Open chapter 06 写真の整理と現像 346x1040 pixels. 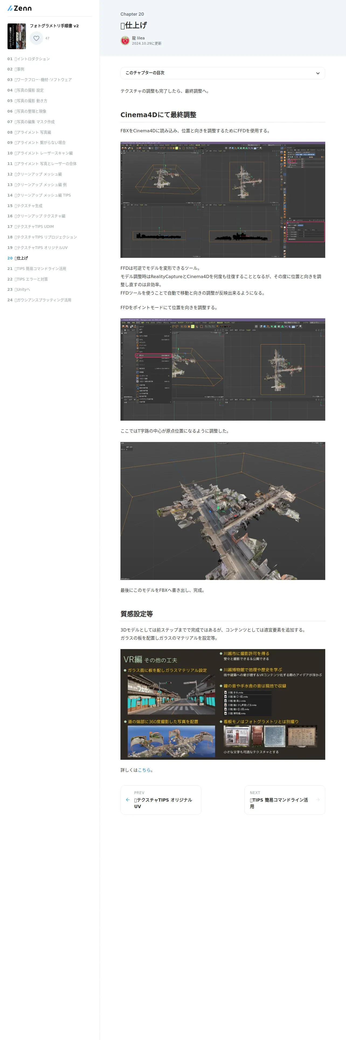pos(27,112)
